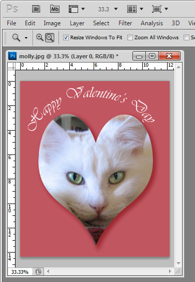Click the vertical scrollbar down arrow
Viewport: 195px width, 282px height.
point(178,263)
